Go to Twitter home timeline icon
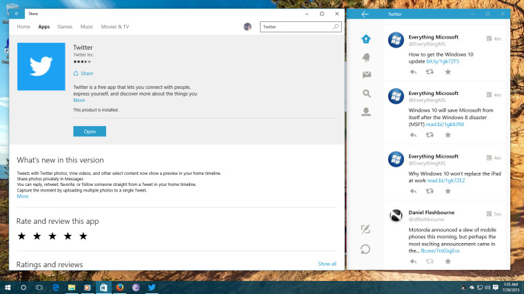524x294 pixels. tap(366, 39)
